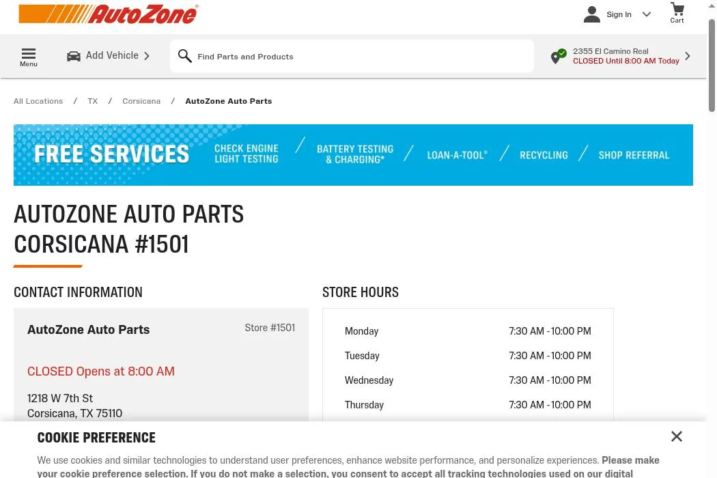Click the page vertical scrollbar thumb
717x478 pixels.
712,65
